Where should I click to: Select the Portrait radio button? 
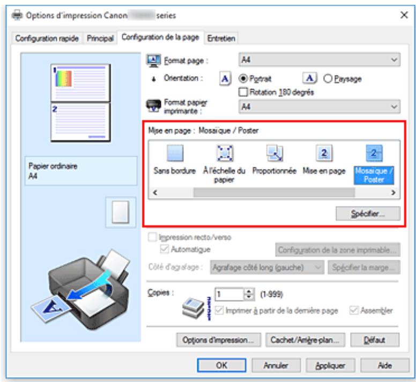coord(243,78)
